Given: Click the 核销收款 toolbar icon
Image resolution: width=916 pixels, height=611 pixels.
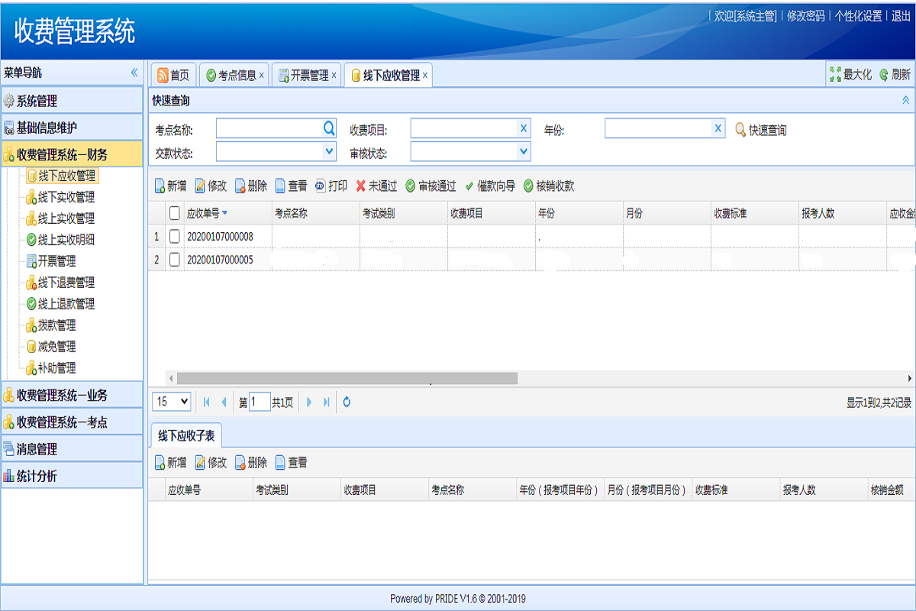Looking at the screenshot, I should pos(528,186).
